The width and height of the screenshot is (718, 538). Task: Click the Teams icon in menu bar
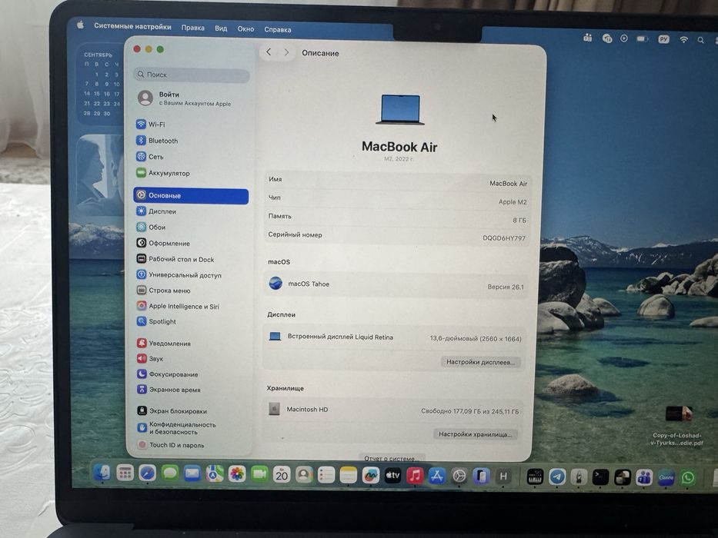click(x=587, y=38)
